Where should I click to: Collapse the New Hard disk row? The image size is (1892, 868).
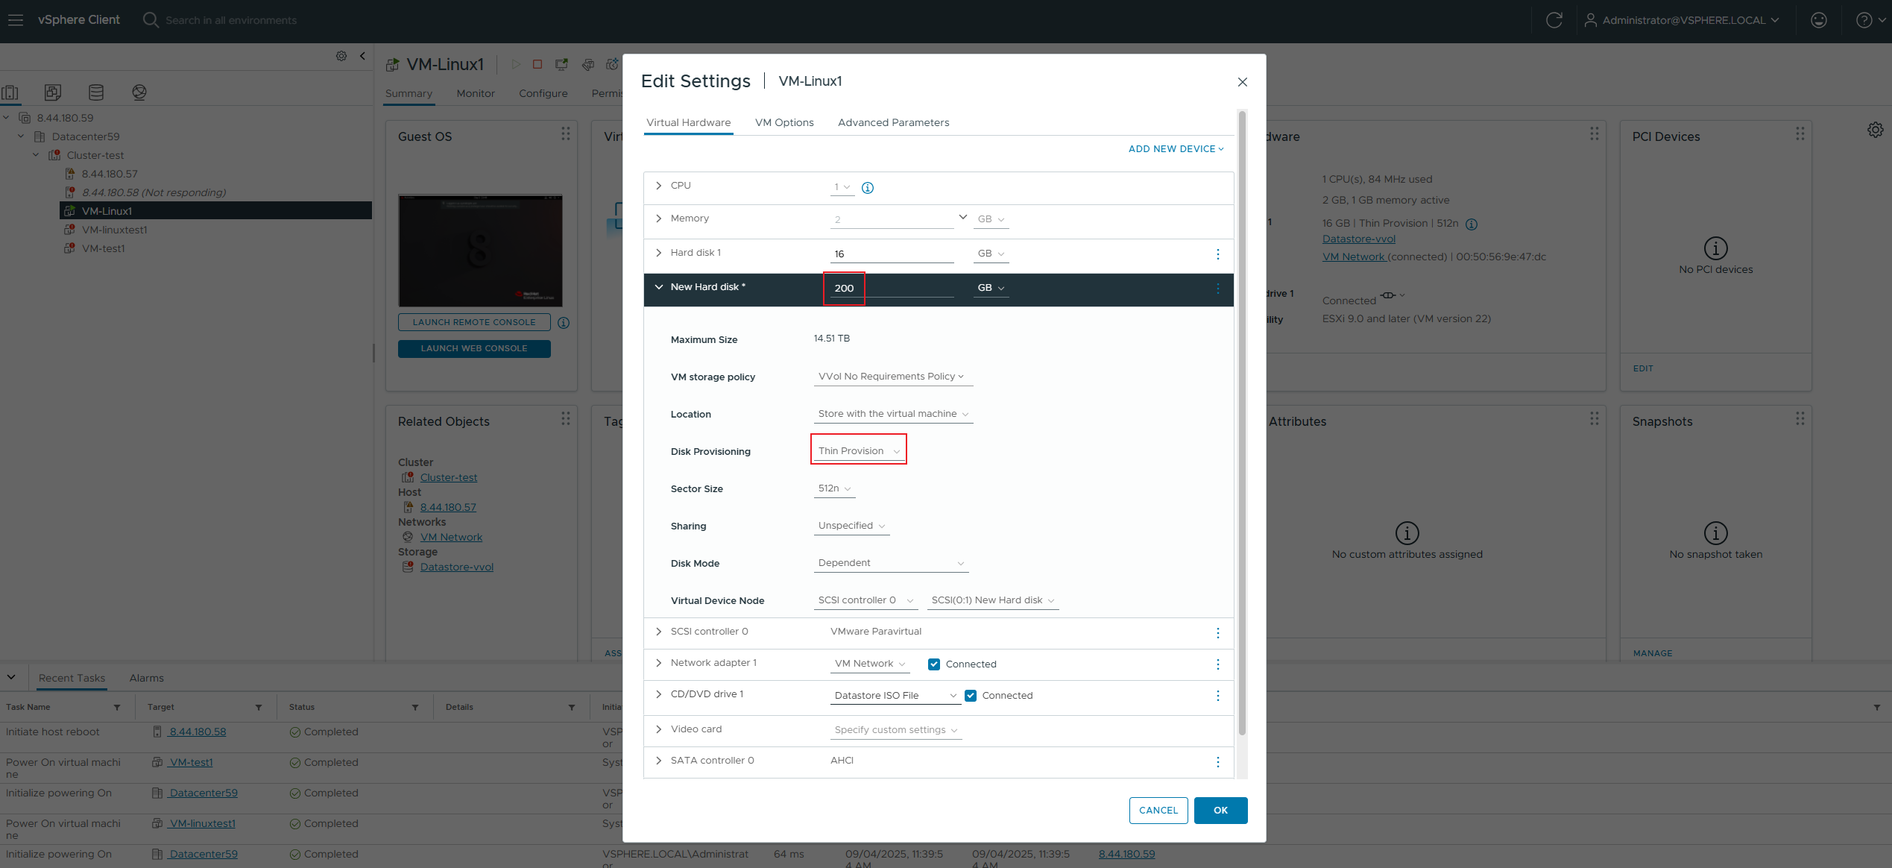click(659, 287)
